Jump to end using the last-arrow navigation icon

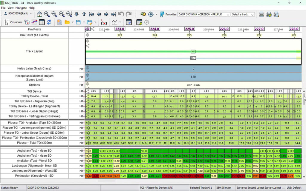click(114, 14)
